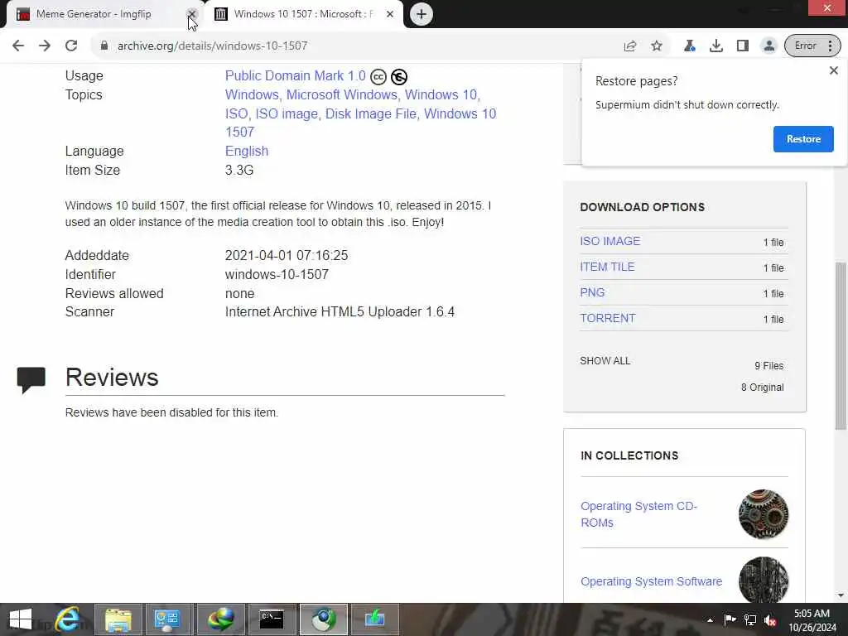Open the profile avatar icon
The width and height of the screenshot is (848, 636).
[769, 46]
